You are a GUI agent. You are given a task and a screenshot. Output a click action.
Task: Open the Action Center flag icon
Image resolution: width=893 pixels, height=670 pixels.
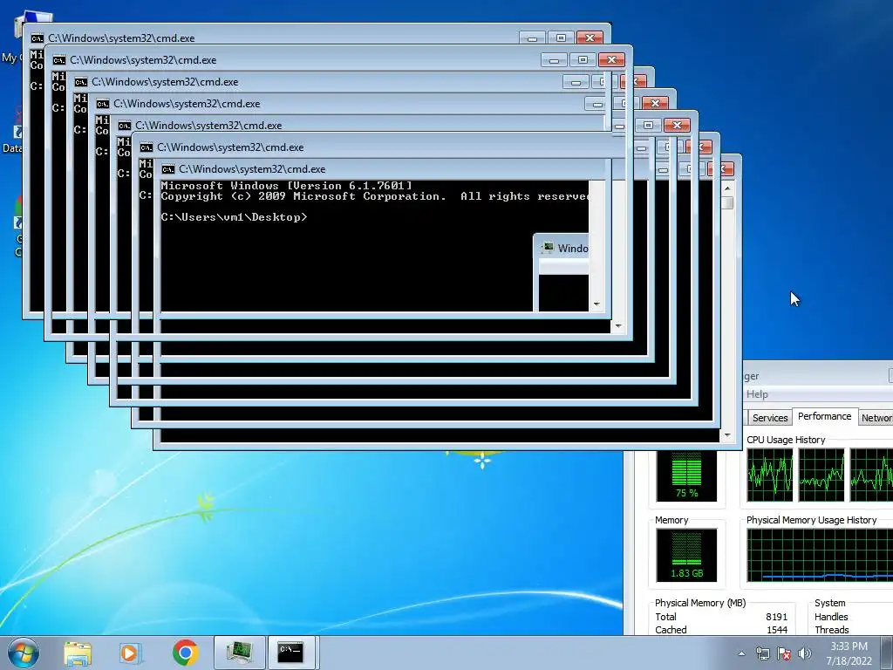pos(784,653)
